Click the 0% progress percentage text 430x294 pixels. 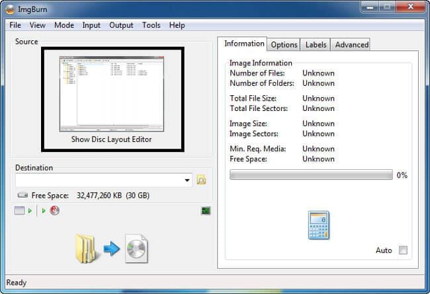coord(402,175)
